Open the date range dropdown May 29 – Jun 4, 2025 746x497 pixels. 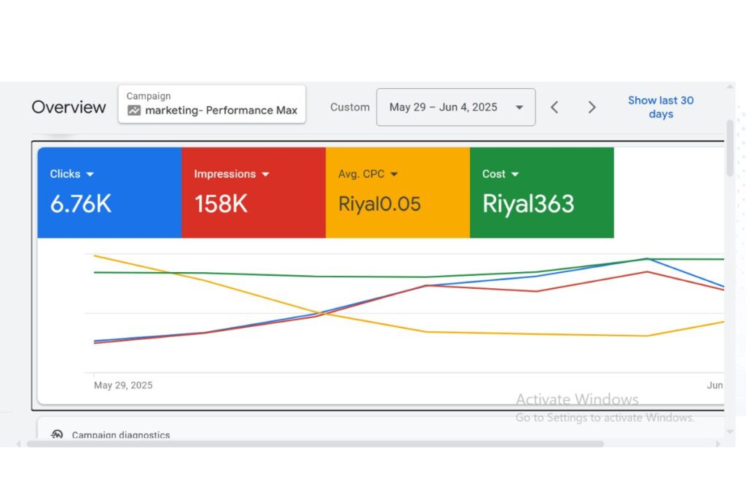tap(456, 107)
